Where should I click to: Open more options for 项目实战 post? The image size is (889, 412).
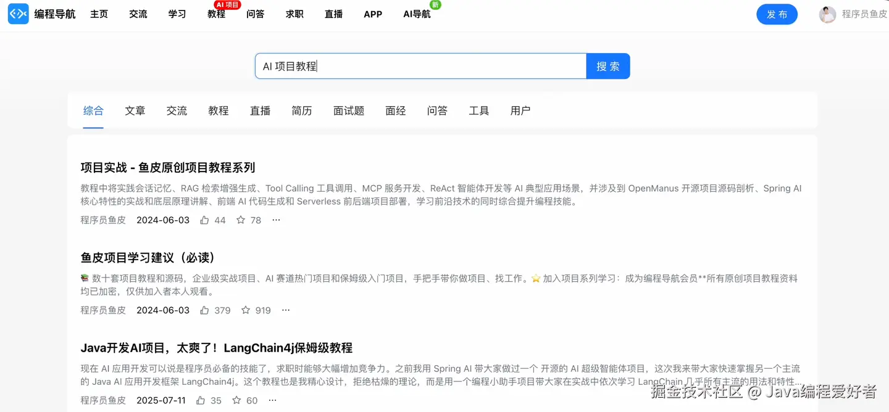pyautogui.click(x=276, y=220)
